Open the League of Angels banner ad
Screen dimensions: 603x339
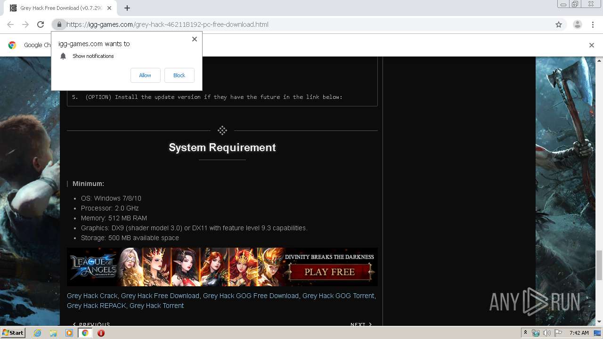click(222, 267)
